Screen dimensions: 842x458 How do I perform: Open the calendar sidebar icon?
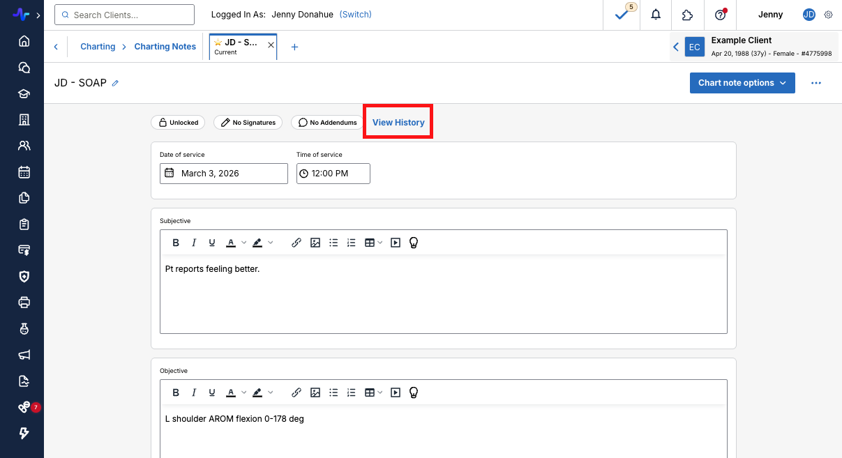(x=24, y=171)
